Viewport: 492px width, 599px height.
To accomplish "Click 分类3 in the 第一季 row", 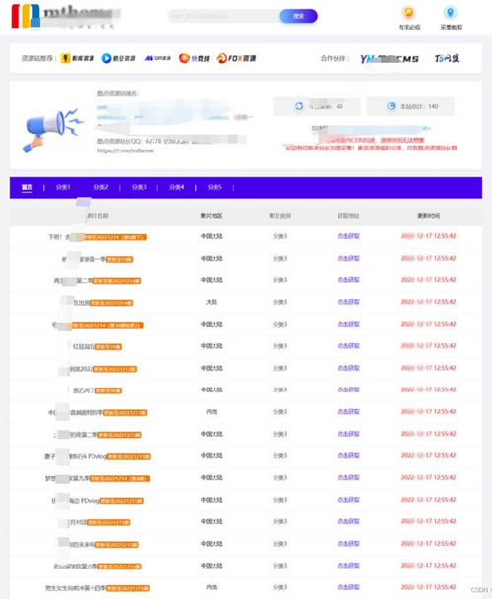I will (279, 259).
